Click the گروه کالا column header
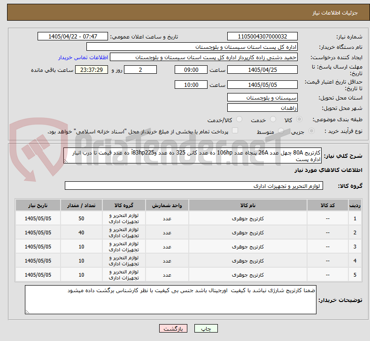The height and width of the screenshot is (341, 370). pos(124,205)
